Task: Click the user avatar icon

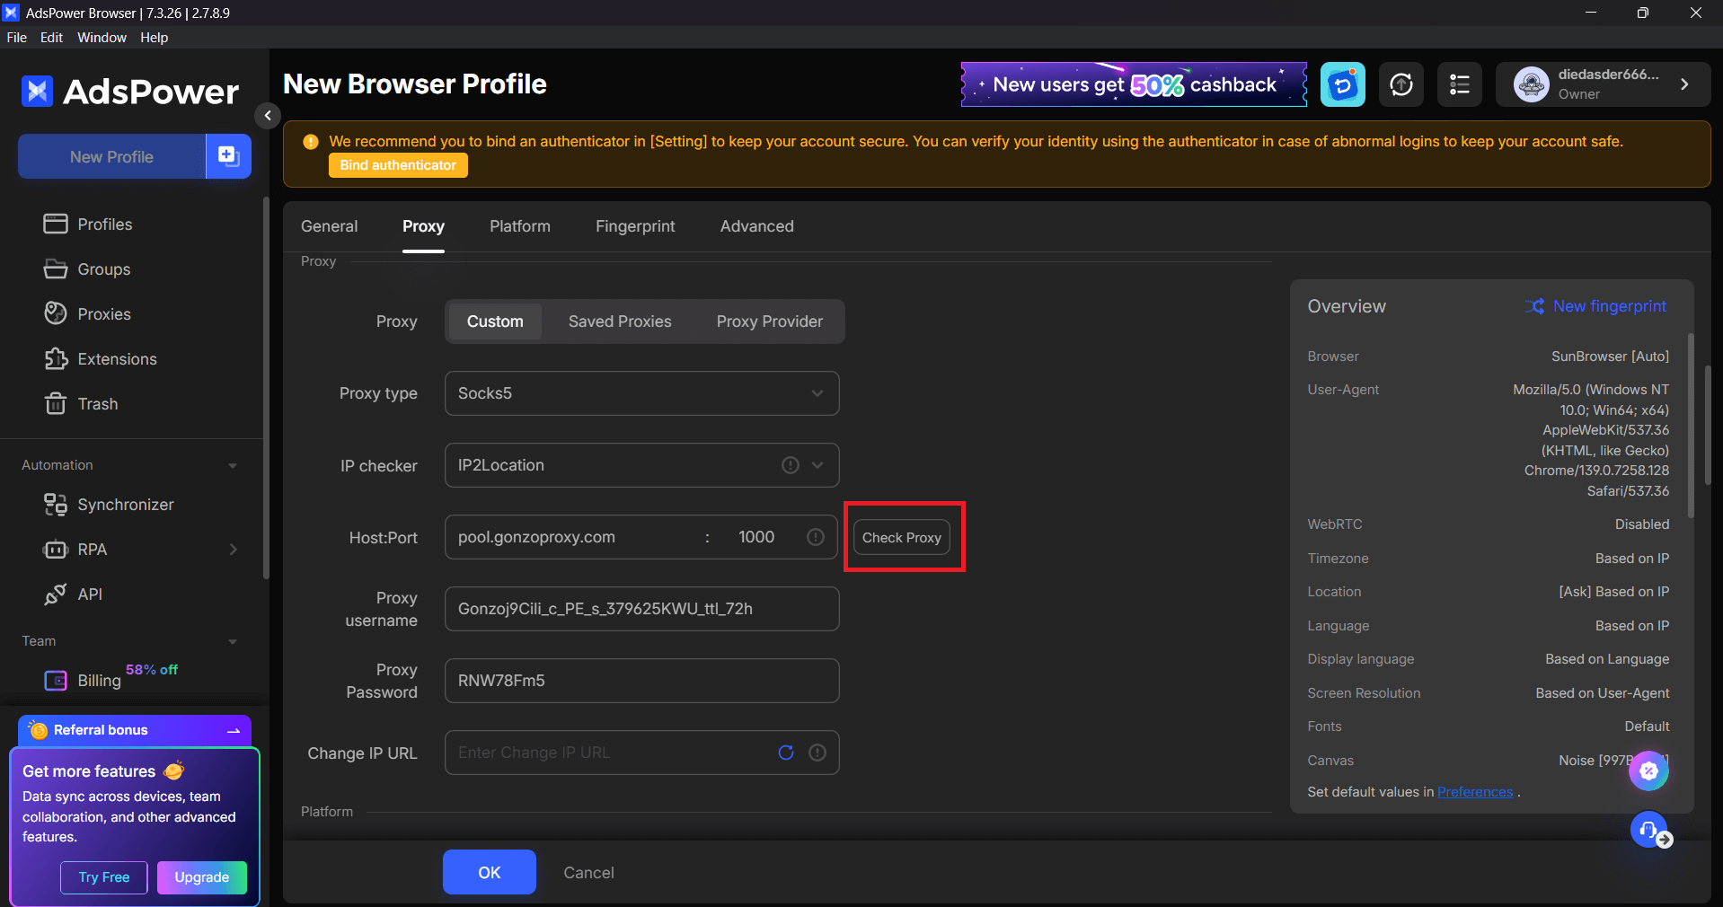Action: 1532,84
